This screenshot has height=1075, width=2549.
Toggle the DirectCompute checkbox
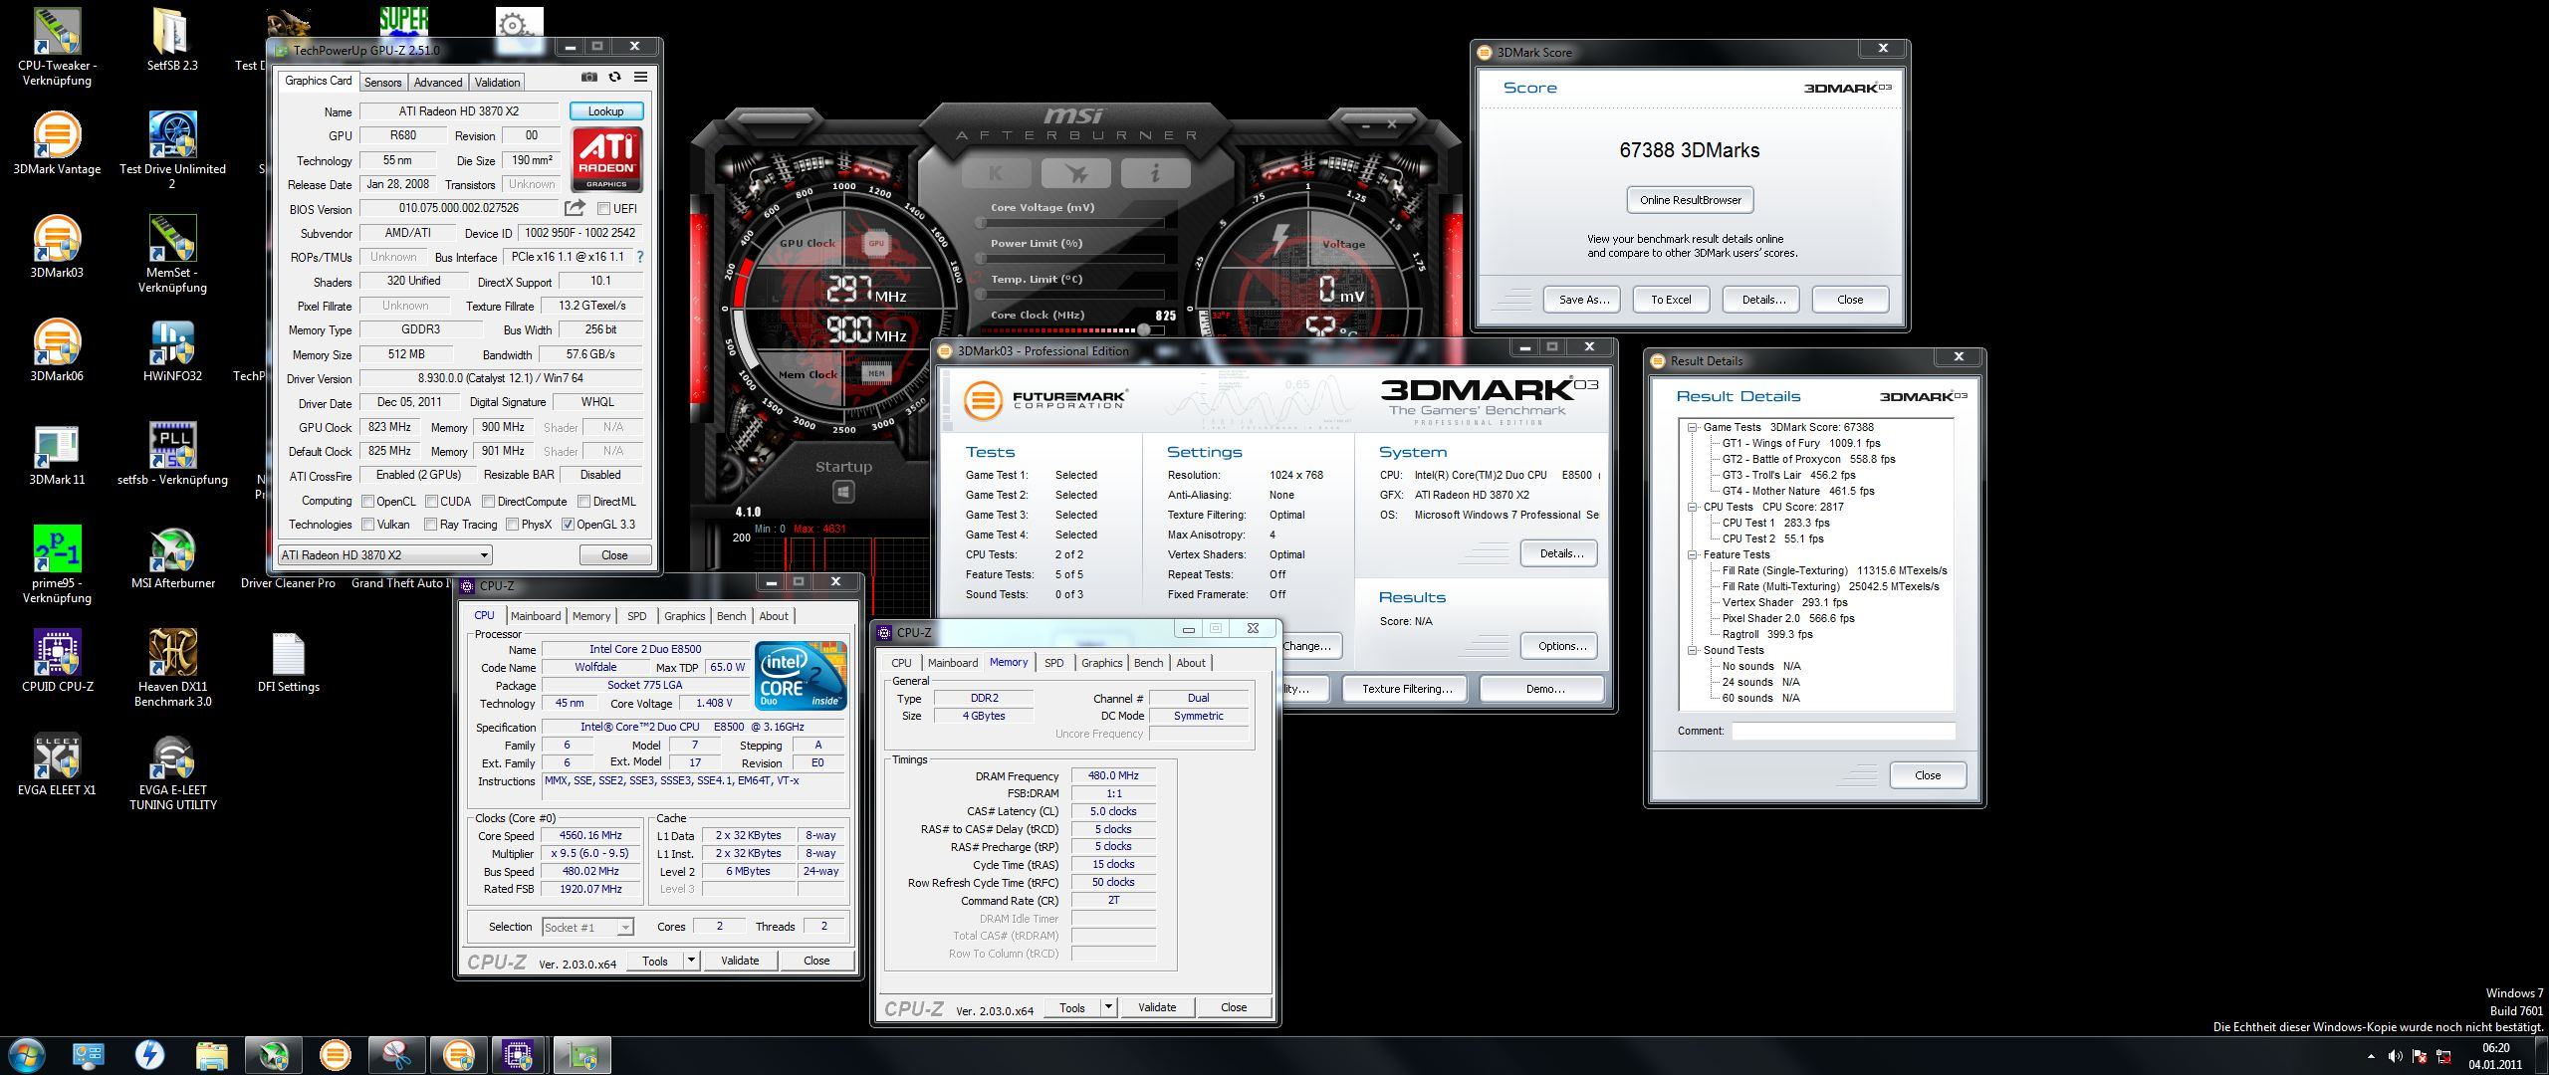[x=488, y=502]
